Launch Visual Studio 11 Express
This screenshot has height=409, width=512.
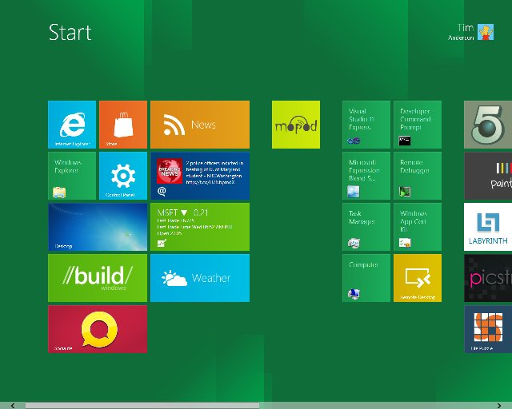click(x=366, y=125)
